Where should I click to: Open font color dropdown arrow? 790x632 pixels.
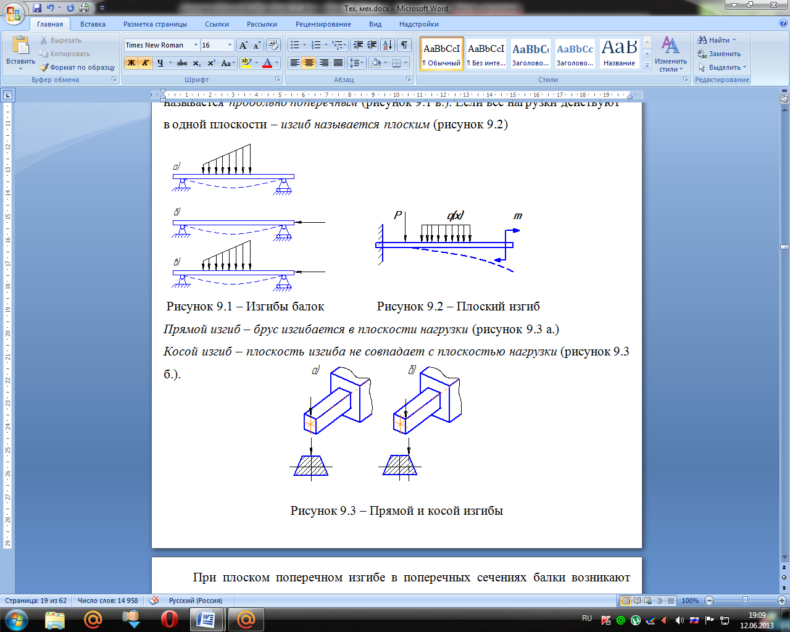coord(277,63)
